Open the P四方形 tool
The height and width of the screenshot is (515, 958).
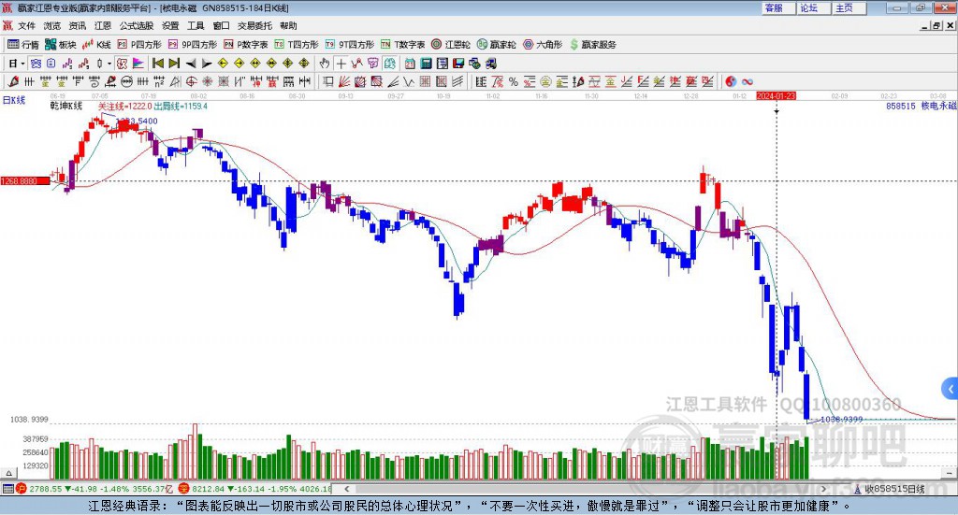click(x=139, y=45)
